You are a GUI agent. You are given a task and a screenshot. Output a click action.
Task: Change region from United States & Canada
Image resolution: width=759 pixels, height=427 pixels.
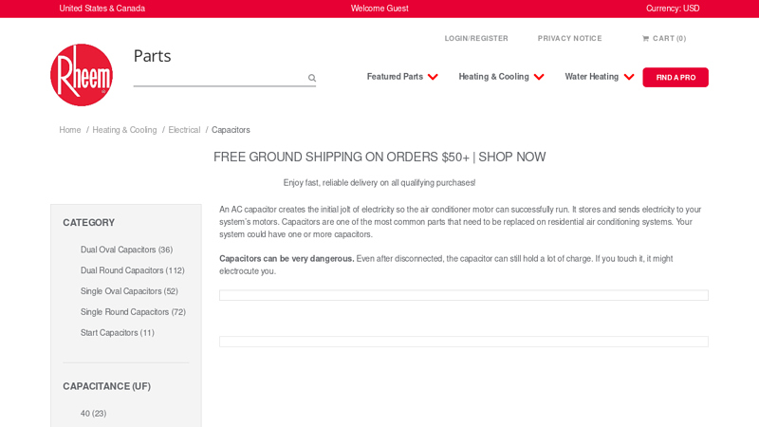coord(102,9)
